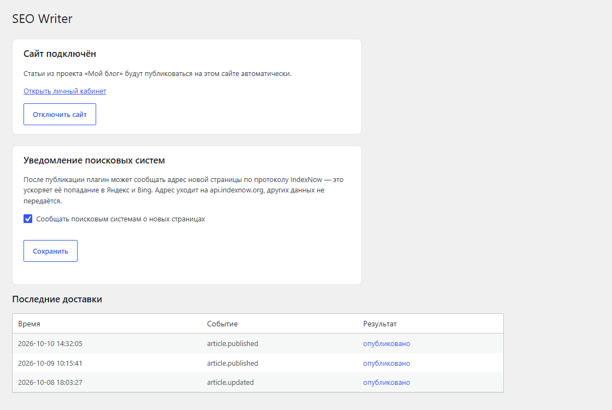Screen dimensions: 612x410
Task: Open «опубликовано» link for 2026-10-08 delivery
Action: pyautogui.click(x=386, y=382)
